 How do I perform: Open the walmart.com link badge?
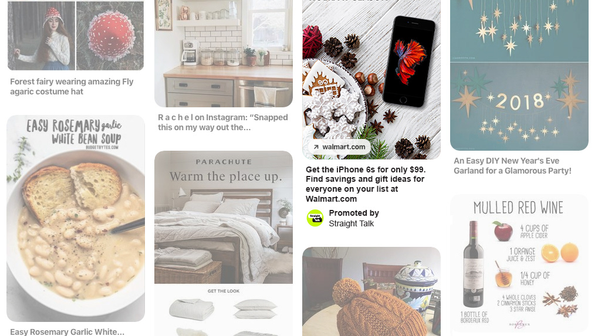339,147
